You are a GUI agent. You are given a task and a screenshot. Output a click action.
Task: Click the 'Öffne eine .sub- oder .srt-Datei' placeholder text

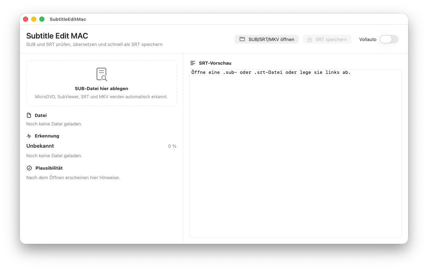(271, 72)
